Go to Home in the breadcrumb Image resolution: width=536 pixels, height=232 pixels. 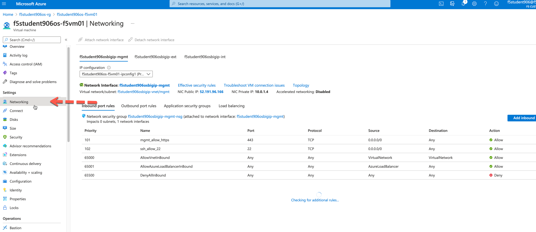pyautogui.click(x=8, y=14)
